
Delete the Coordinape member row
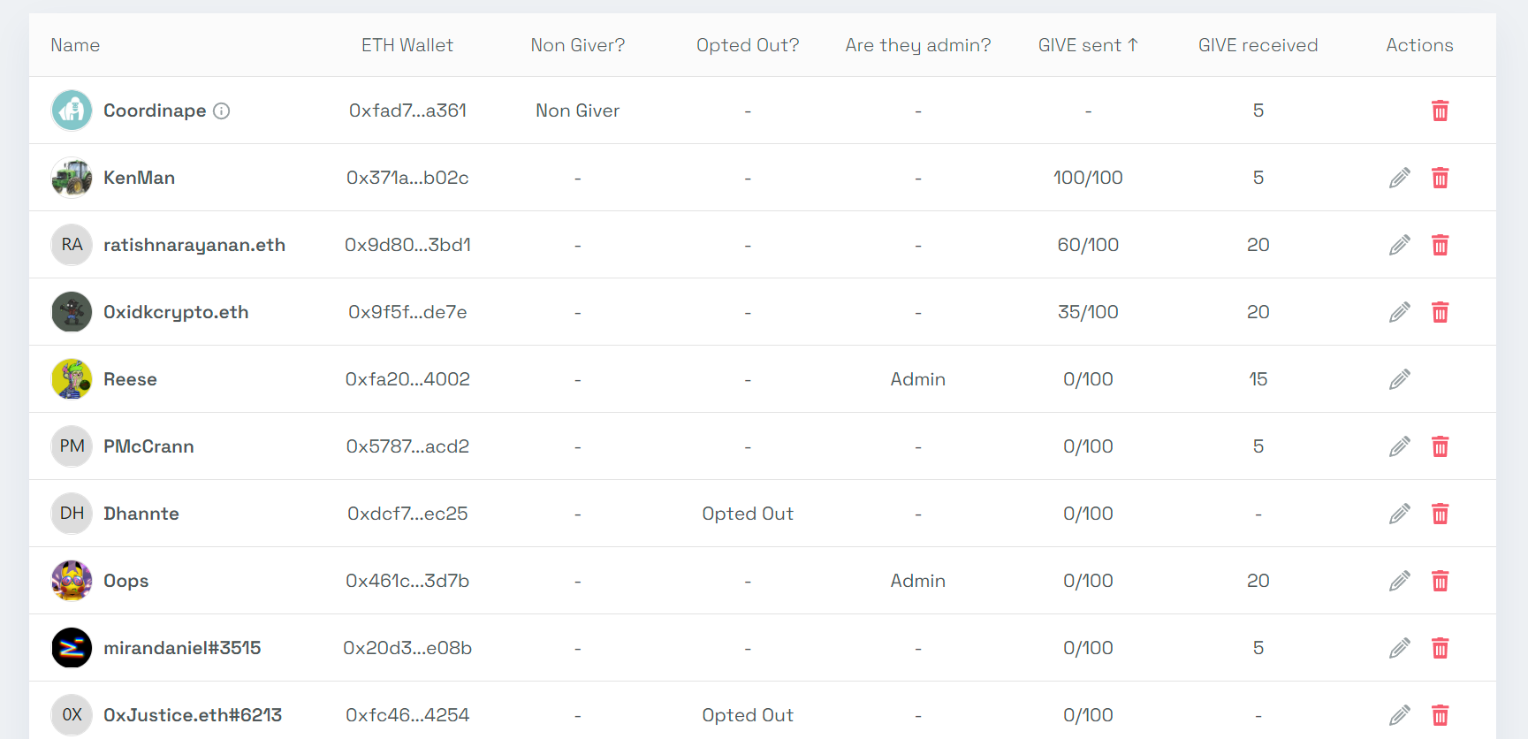click(x=1440, y=110)
